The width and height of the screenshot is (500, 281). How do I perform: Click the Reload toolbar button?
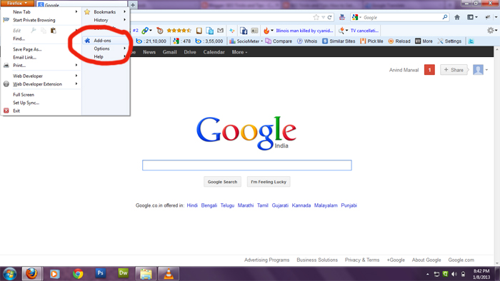(399, 41)
